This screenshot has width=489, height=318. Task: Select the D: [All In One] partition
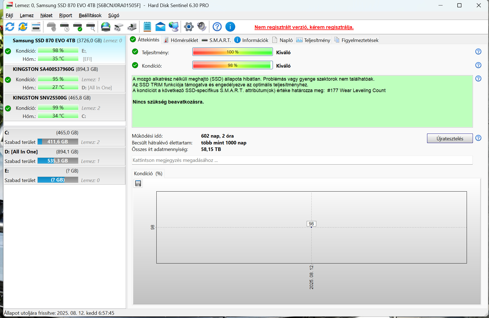pyautogui.click(x=65, y=156)
